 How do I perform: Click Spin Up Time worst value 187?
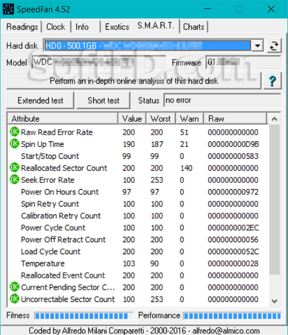pyautogui.click(x=157, y=144)
